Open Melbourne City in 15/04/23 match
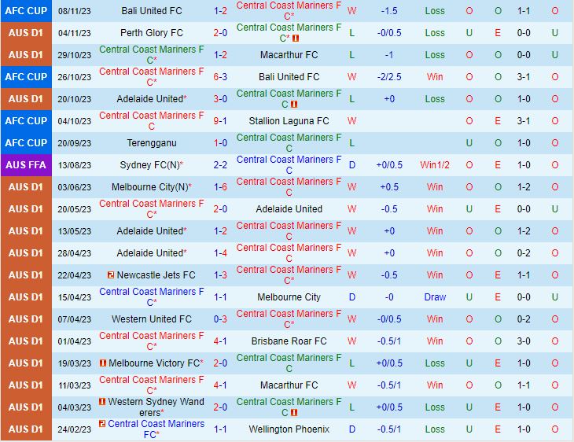Viewport: 574px width, 442px height. (289, 297)
